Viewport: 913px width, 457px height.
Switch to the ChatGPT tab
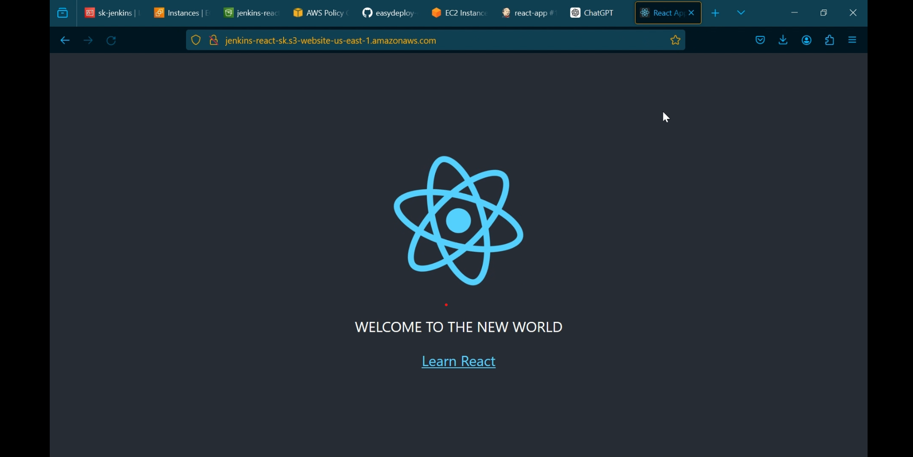point(598,13)
